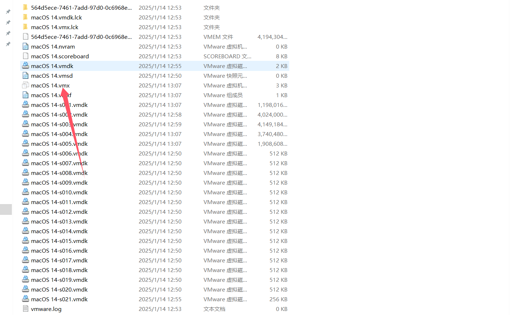Screen dimensions: 522x325
Task: Click the 3,740,480 size value
Action: (272, 134)
